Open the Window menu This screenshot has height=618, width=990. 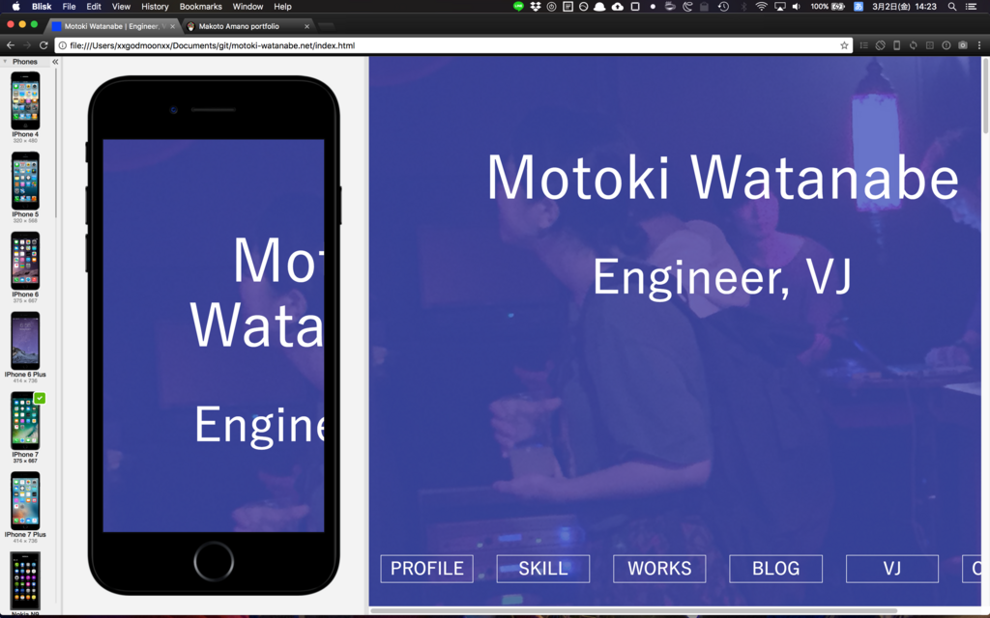247,7
